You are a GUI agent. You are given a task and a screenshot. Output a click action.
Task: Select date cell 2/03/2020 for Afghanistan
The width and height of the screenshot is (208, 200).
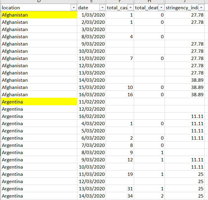click(x=91, y=22)
